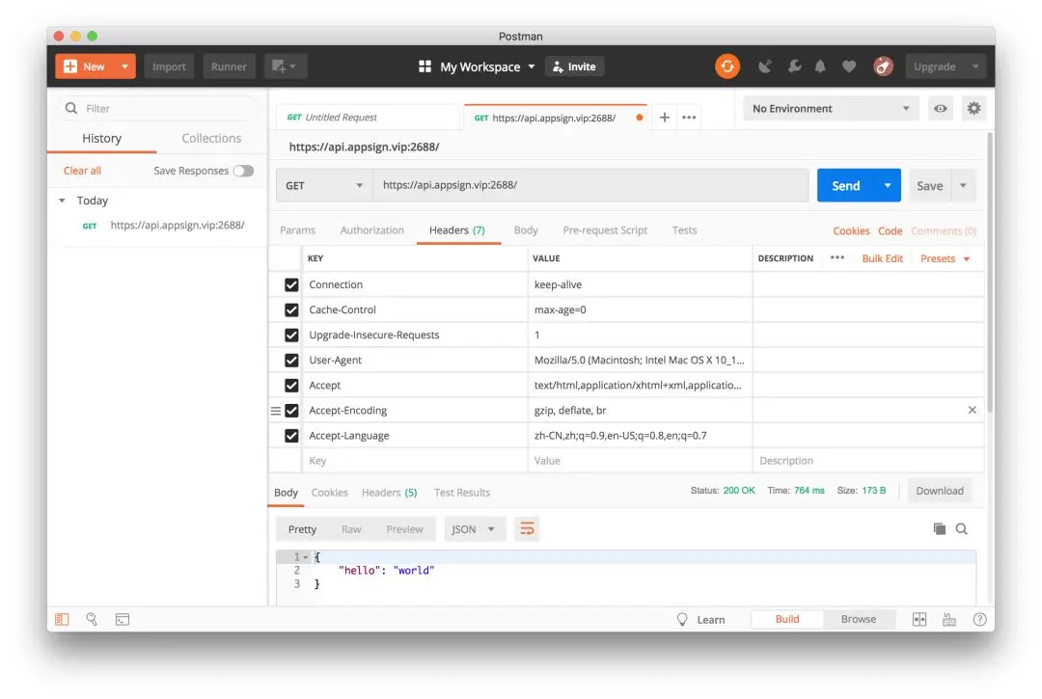Click the orange sync icon
1042x699 pixels.
pos(727,67)
